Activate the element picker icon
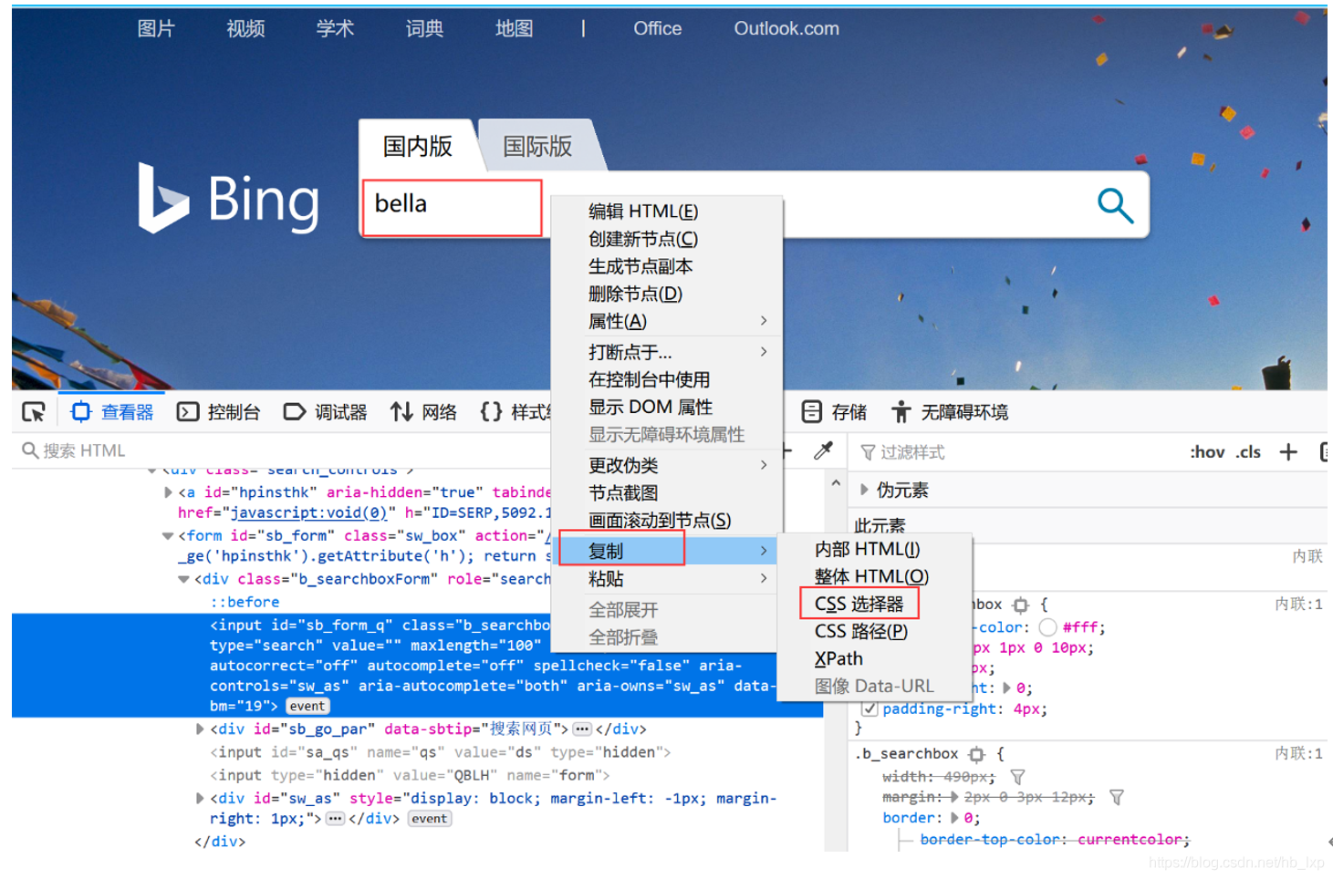Viewport: 1333px width, 879px height. pyautogui.click(x=34, y=412)
